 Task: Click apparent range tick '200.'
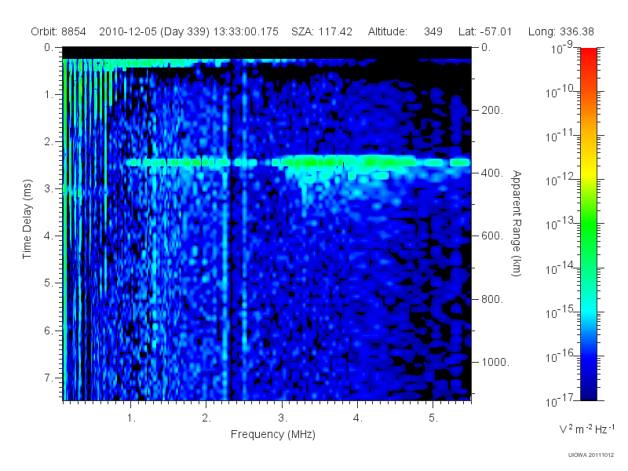tap(492, 110)
